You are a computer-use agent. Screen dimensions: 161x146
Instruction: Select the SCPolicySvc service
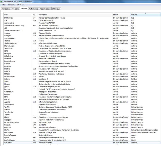pos(82,56)
